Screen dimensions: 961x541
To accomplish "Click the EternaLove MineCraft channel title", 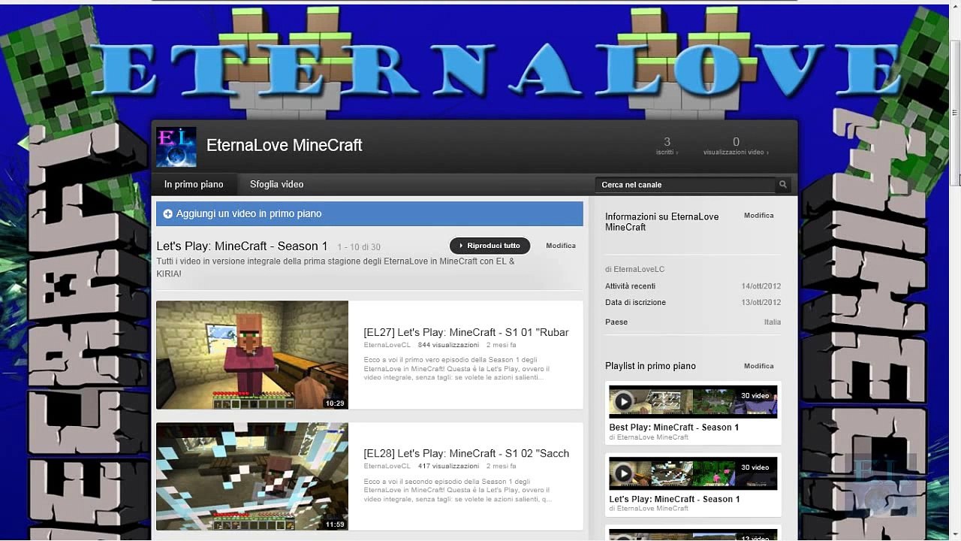I will click(284, 146).
